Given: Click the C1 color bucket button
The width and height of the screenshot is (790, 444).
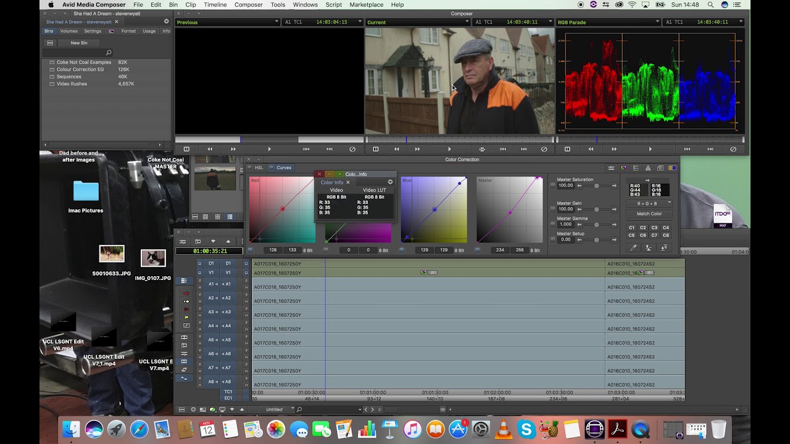Looking at the screenshot, I should [631, 228].
